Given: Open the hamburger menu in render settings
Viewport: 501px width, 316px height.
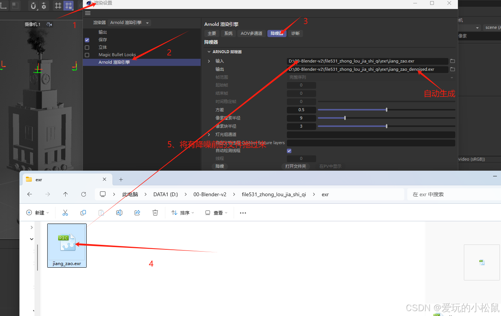Looking at the screenshot, I should click(x=88, y=13).
